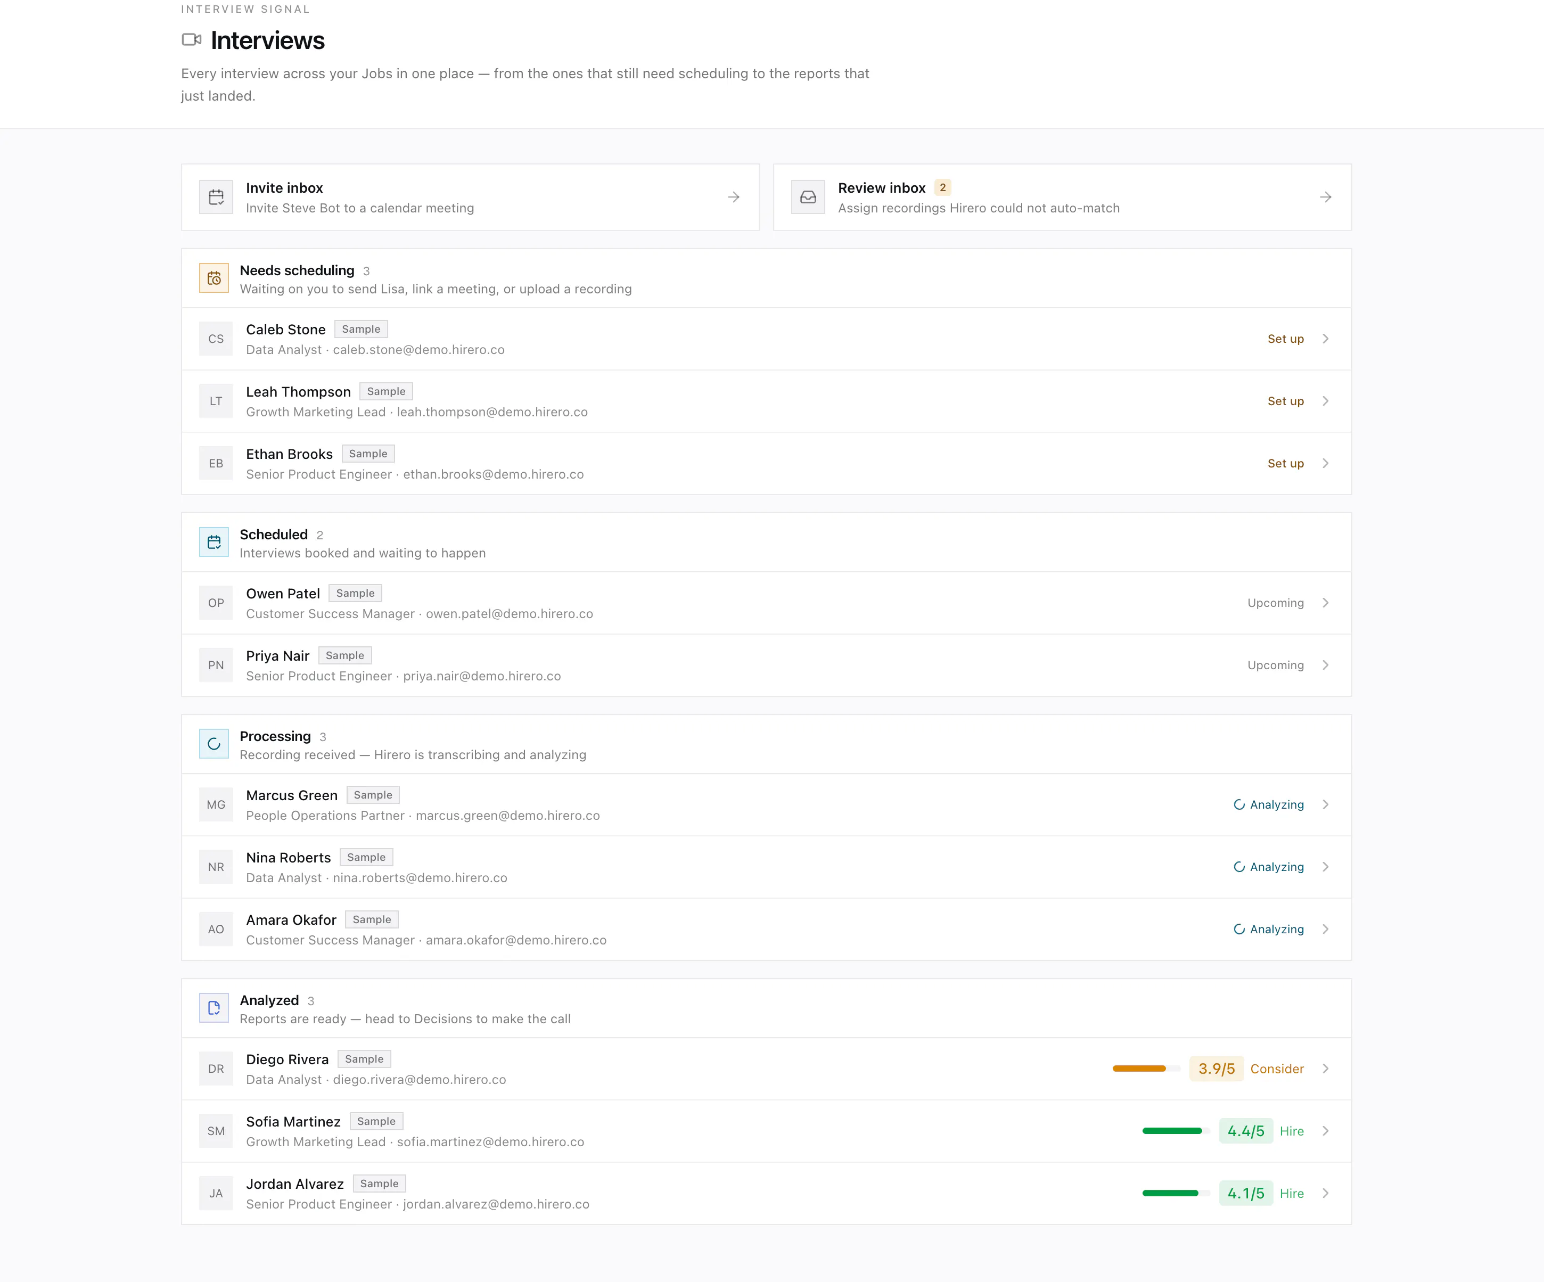Open Diego Rivera row chevron
The height and width of the screenshot is (1282, 1544).
1326,1069
